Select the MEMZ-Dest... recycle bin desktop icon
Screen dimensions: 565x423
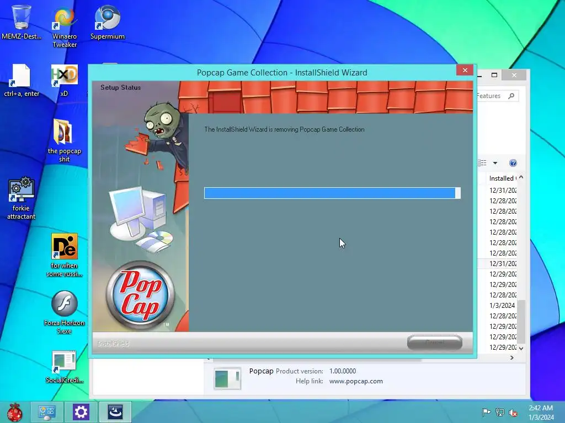(x=22, y=21)
